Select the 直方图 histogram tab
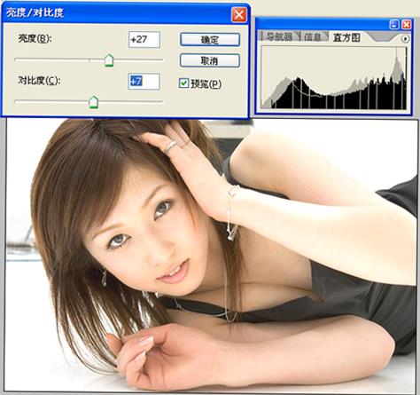Screen dimensions: 420x395 click(346, 37)
